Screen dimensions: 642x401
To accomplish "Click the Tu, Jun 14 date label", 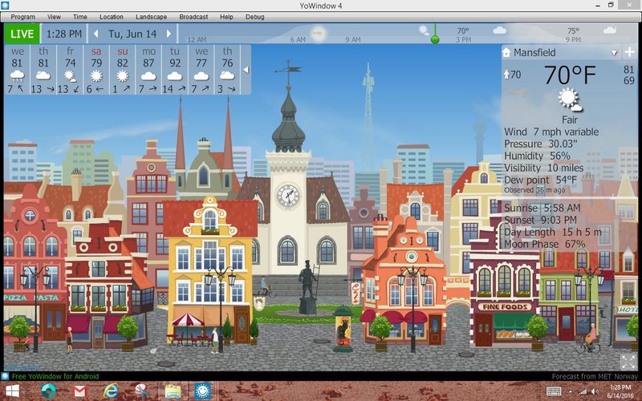I will [132, 34].
